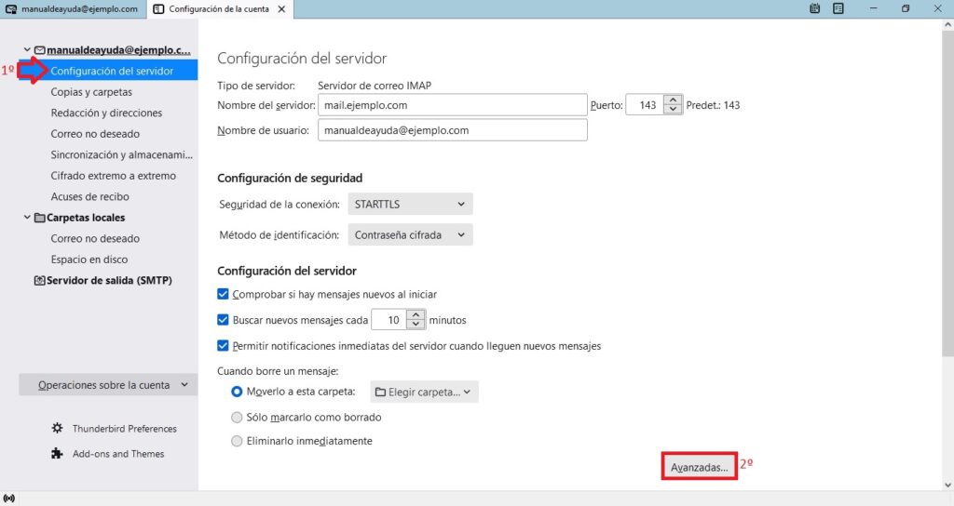Image resolution: width=954 pixels, height=506 pixels.
Task: Select the manualdeayuda@ejemplo.c... account row
Action: pos(118,50)
